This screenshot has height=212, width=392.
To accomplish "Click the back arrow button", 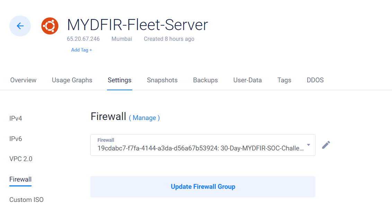I will tap(20, 26).
